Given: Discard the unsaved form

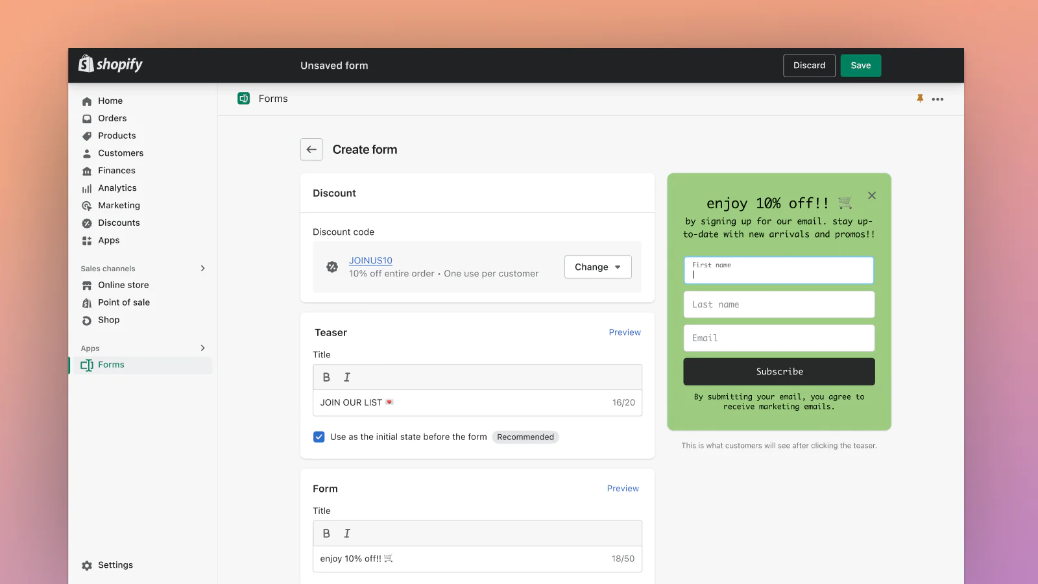Looking at the screenshot, I should tap(809, 66).
